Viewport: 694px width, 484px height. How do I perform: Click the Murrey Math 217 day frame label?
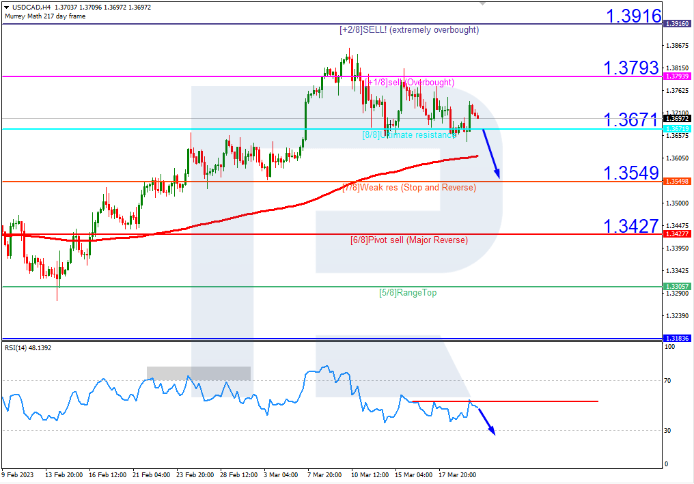(45, 16)
